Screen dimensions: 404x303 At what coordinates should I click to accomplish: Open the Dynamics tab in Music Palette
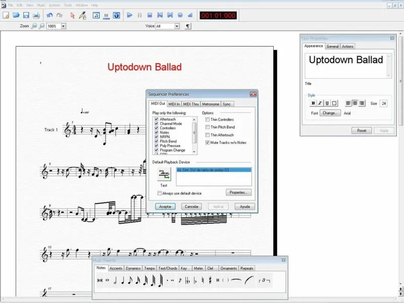(133, 268)
